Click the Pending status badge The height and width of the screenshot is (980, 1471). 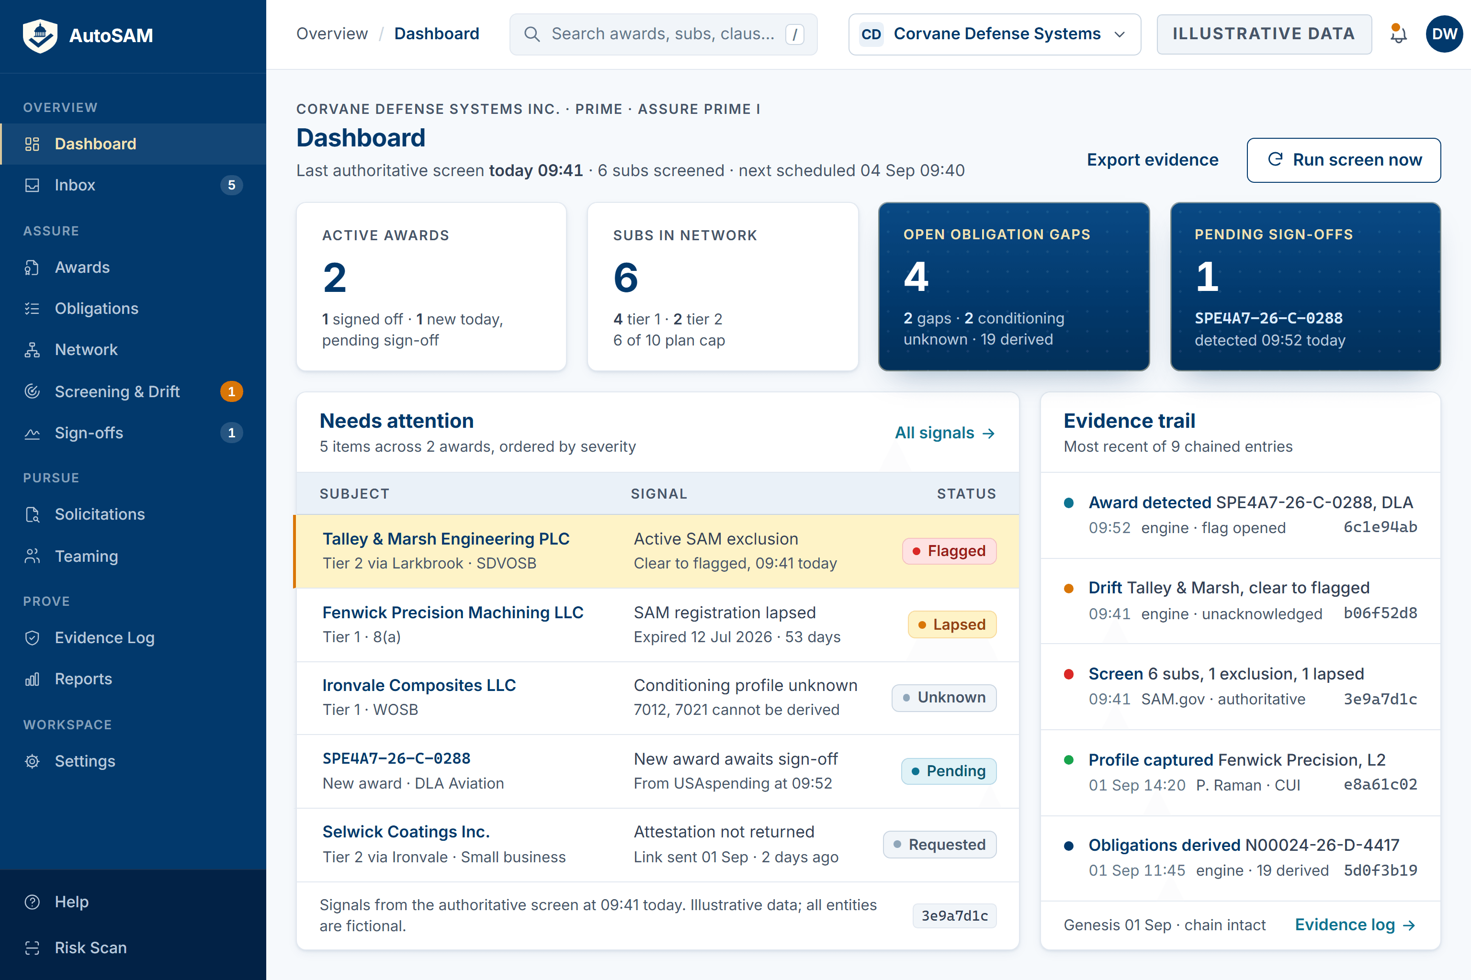pyautogui.click(x=948, y=771)
